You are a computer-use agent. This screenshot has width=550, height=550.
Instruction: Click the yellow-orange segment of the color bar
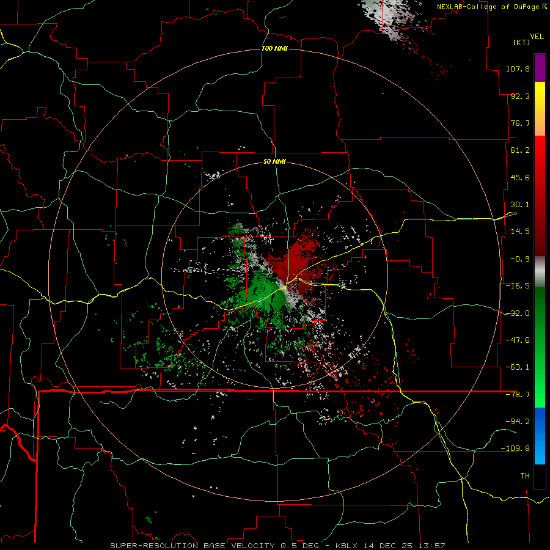tap(540, 109)
